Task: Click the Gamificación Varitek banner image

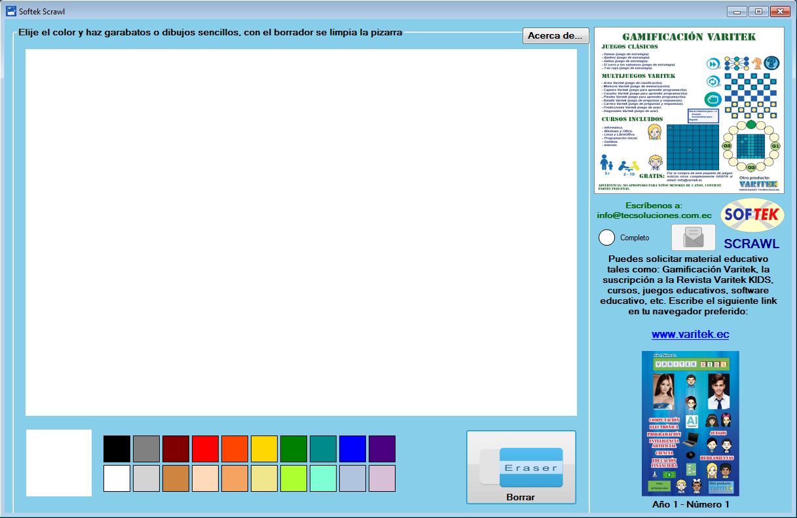Action: click(x=689, y=110)
